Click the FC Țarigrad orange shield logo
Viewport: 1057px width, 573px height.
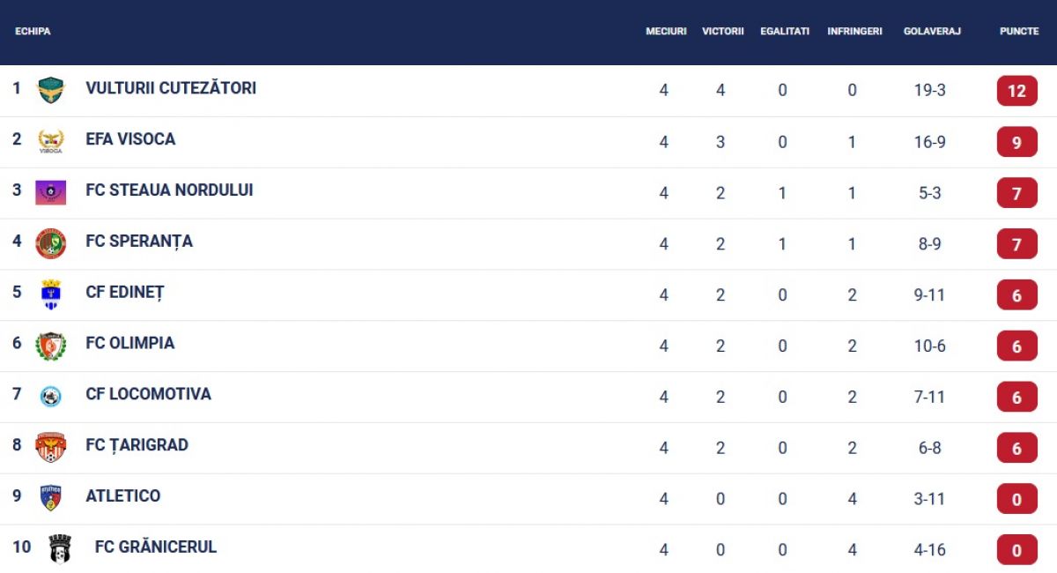coord(51,448)
